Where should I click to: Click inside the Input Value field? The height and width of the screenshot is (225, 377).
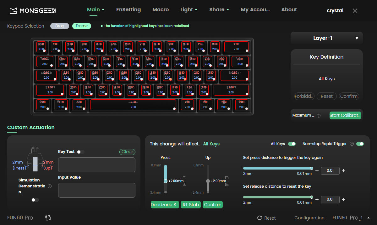pos(96,190)
